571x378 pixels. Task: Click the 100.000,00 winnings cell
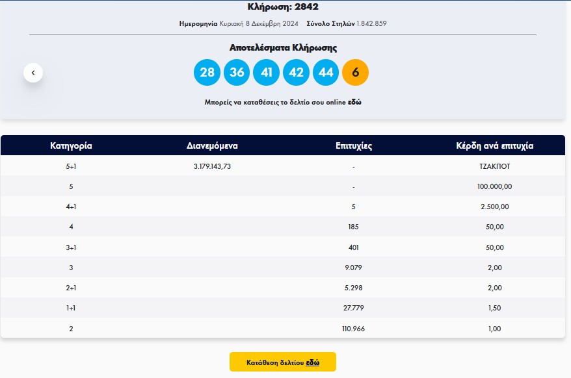point(494,186)
